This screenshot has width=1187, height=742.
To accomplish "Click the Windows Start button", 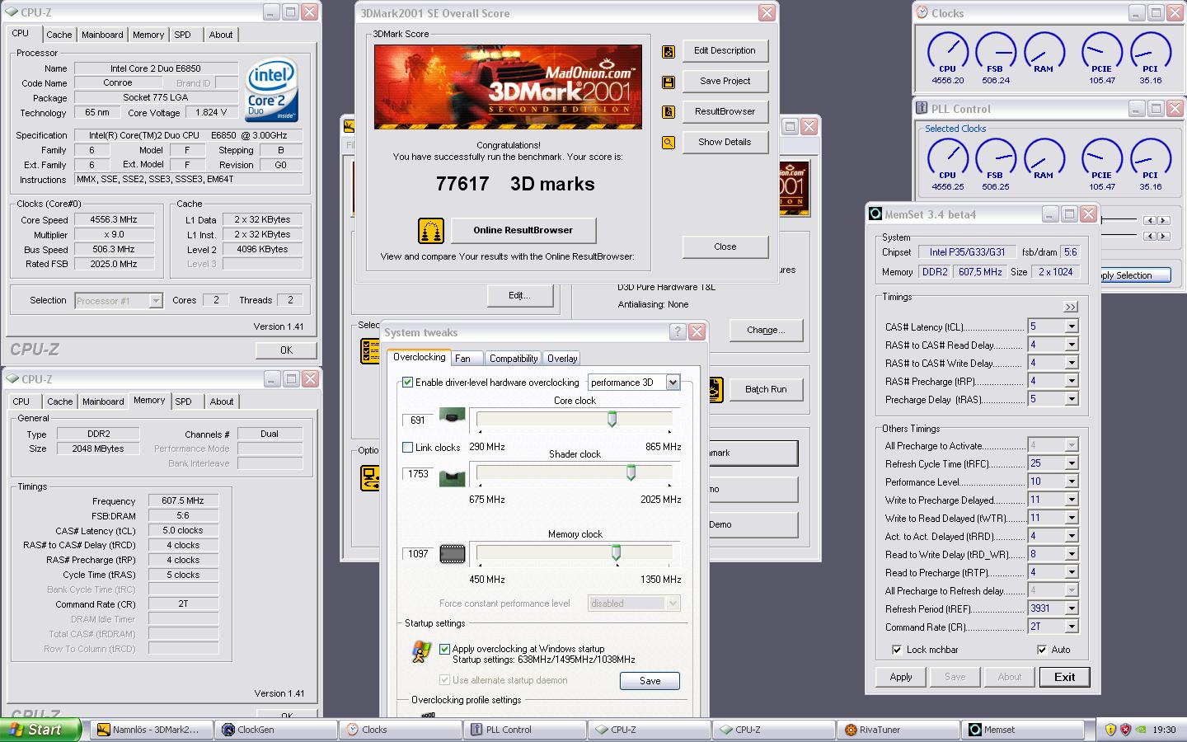I will pyautogui.click(x=40, y=730).
